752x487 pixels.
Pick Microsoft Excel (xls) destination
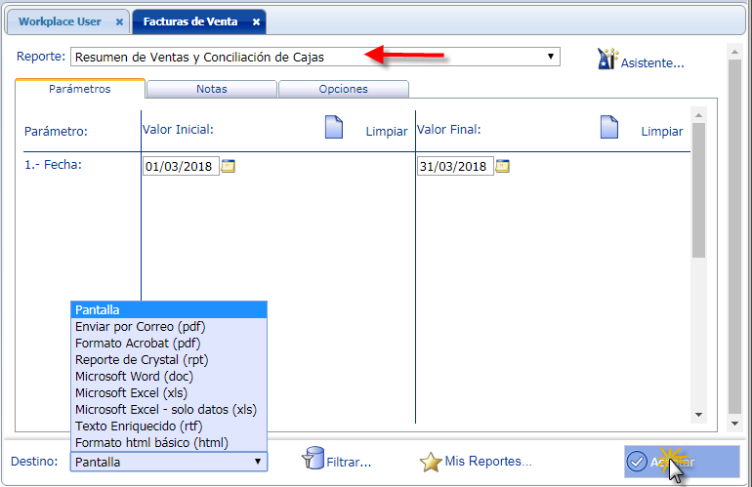tap(169, 393)
